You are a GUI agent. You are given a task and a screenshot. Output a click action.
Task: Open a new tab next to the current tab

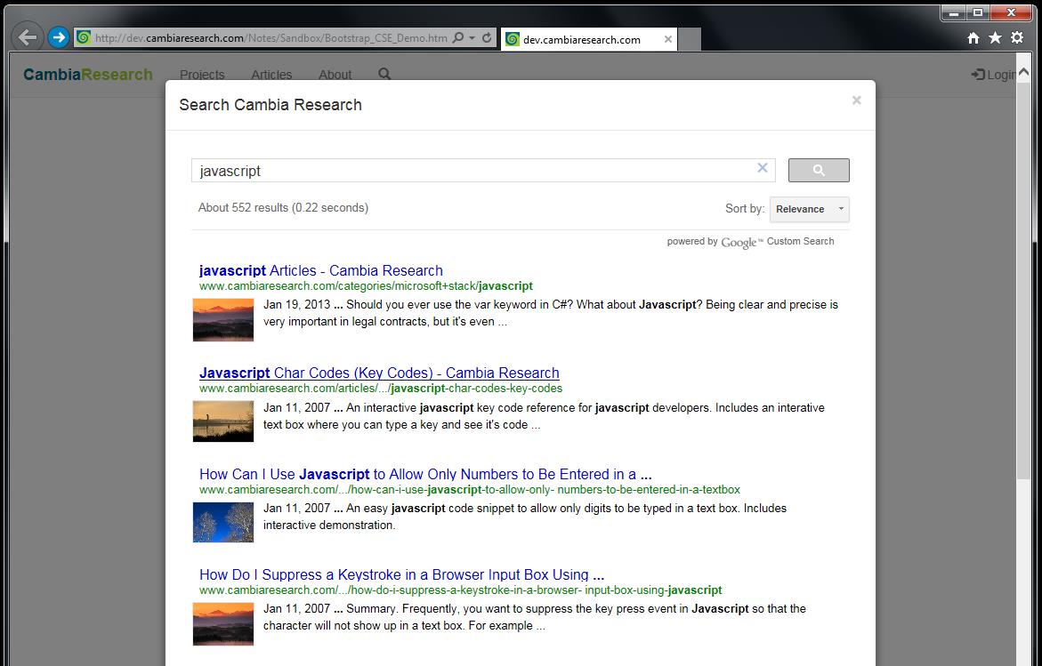coord(689,39)
